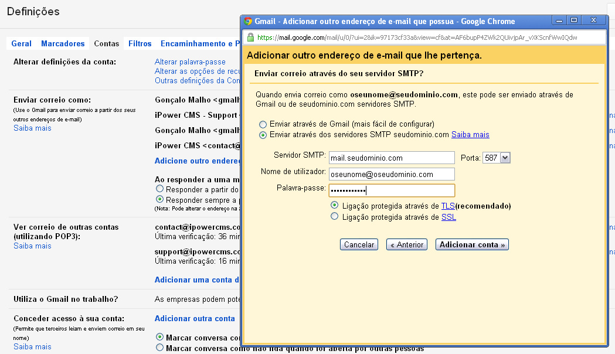The height and width of the screenshot is (354, 615).
Task: Click the green padlock HTTPS icon
Action: tap(250, 38)
